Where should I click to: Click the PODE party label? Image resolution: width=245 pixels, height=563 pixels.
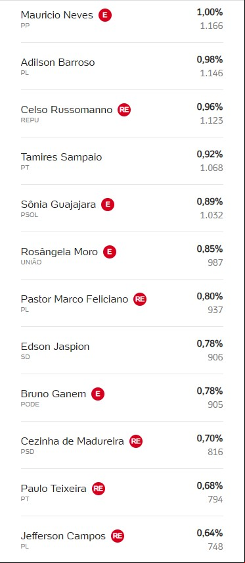[30, 404]
